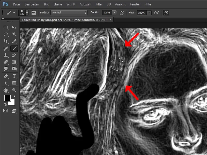Image resolution: width=207 pixels, height=155 pixels.
Task: Select the Crop tool
Action: (5, 41)
